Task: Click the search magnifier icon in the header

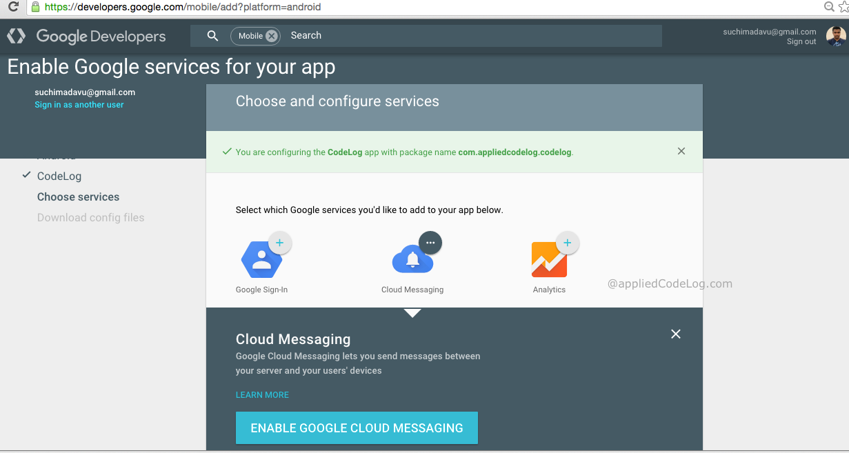Action: [x=212, y=36]
